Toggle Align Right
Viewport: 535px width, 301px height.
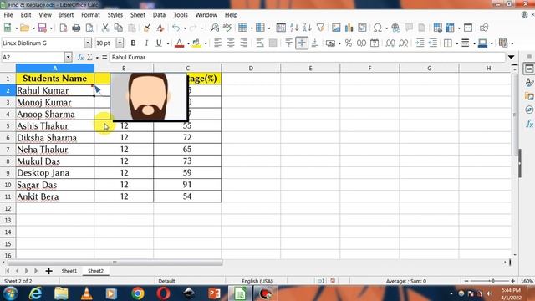coord(243,43)
